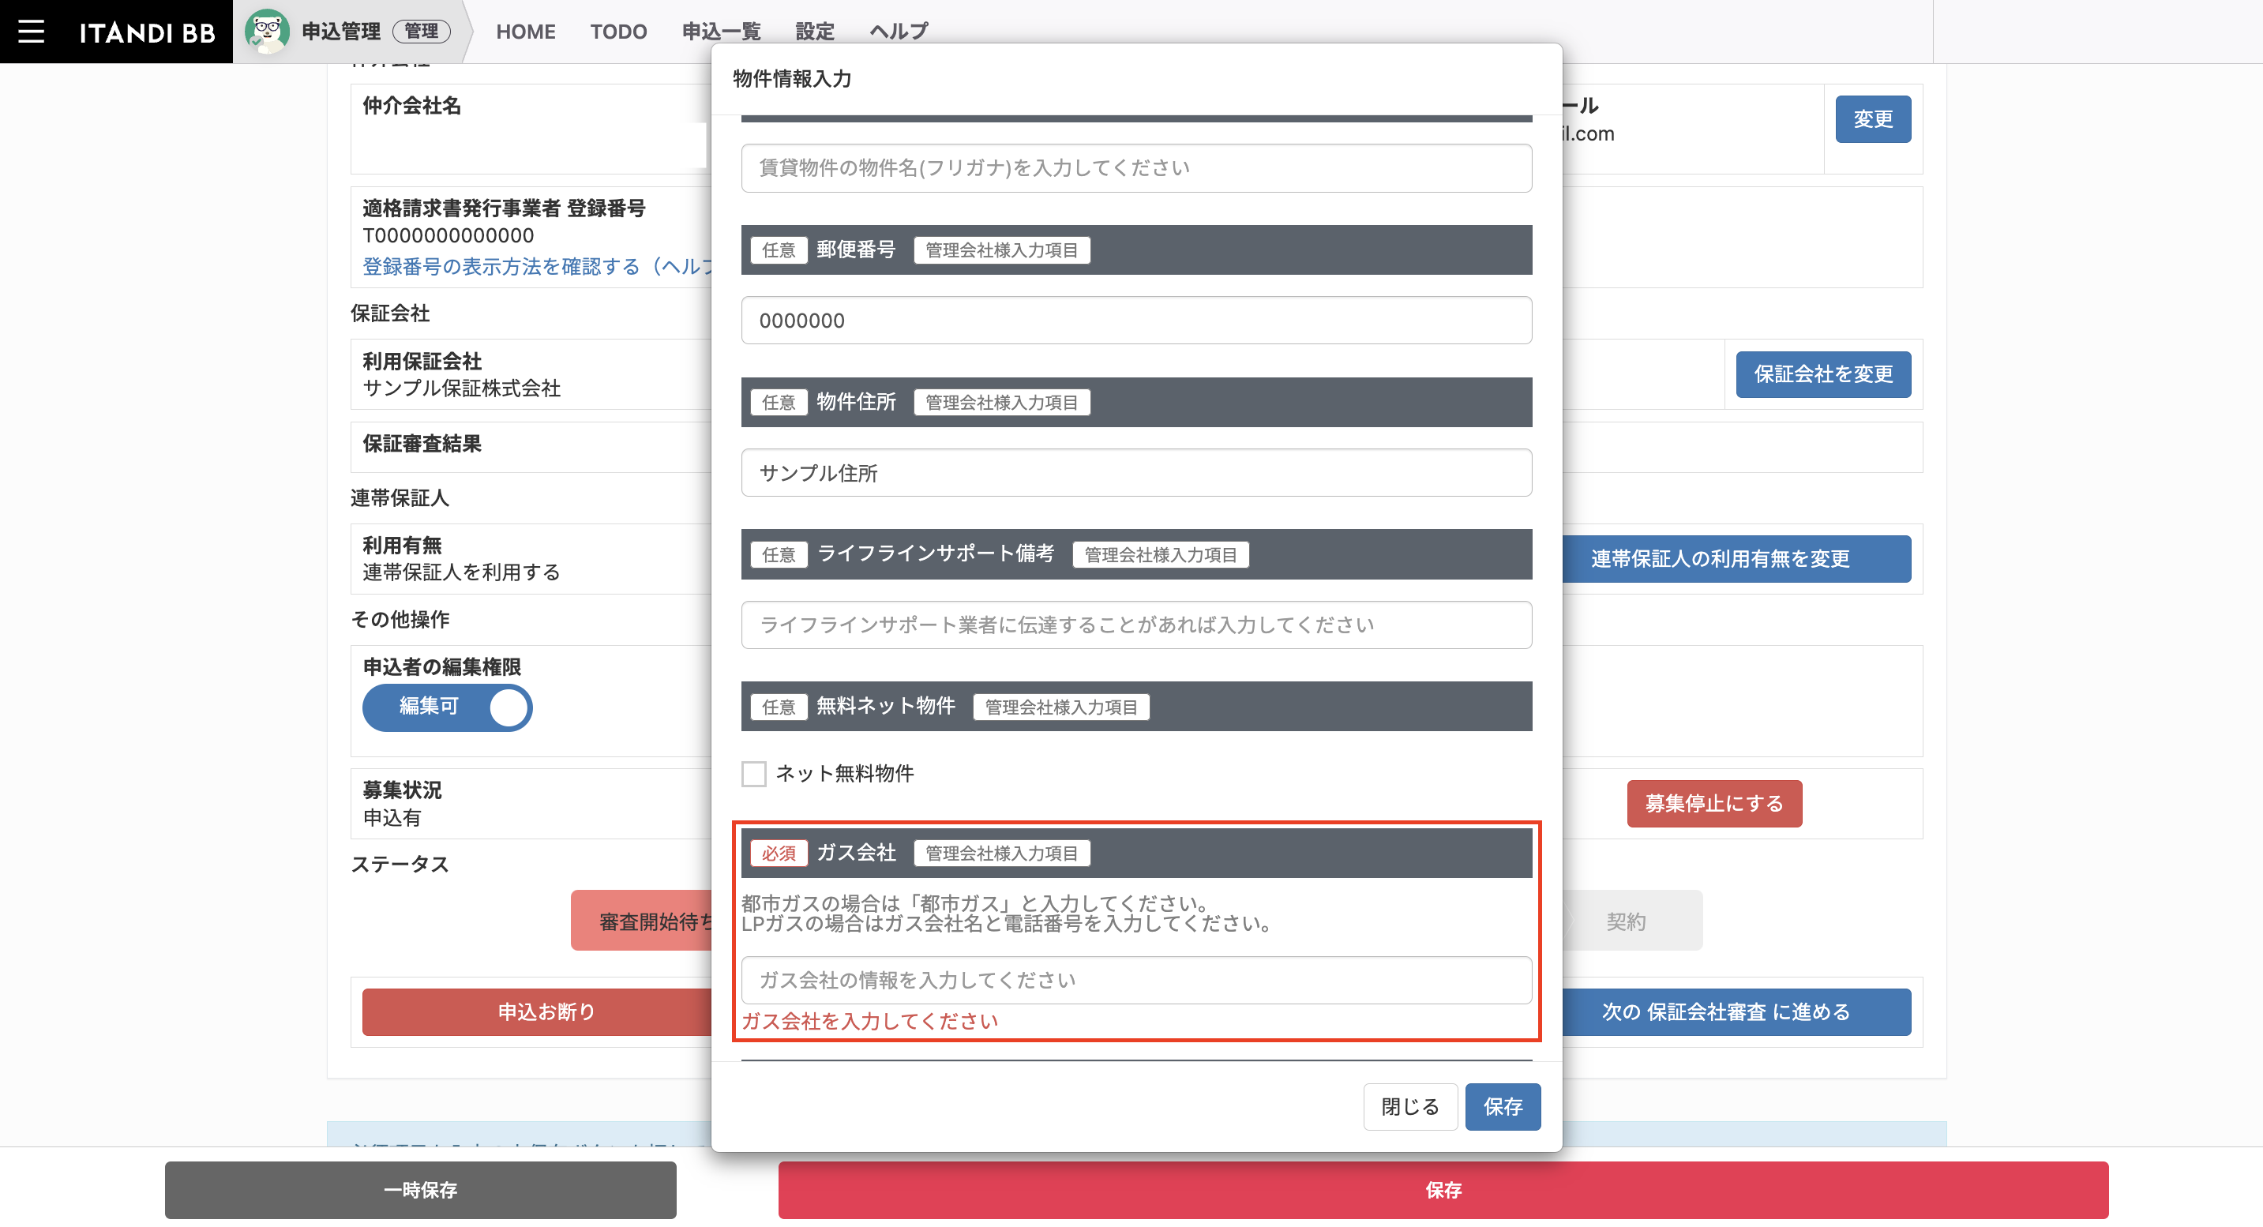This screenshot has height=1227, width=2263.
Task: Click the サンプル保証株式会社 text
Action: [461, 388]
